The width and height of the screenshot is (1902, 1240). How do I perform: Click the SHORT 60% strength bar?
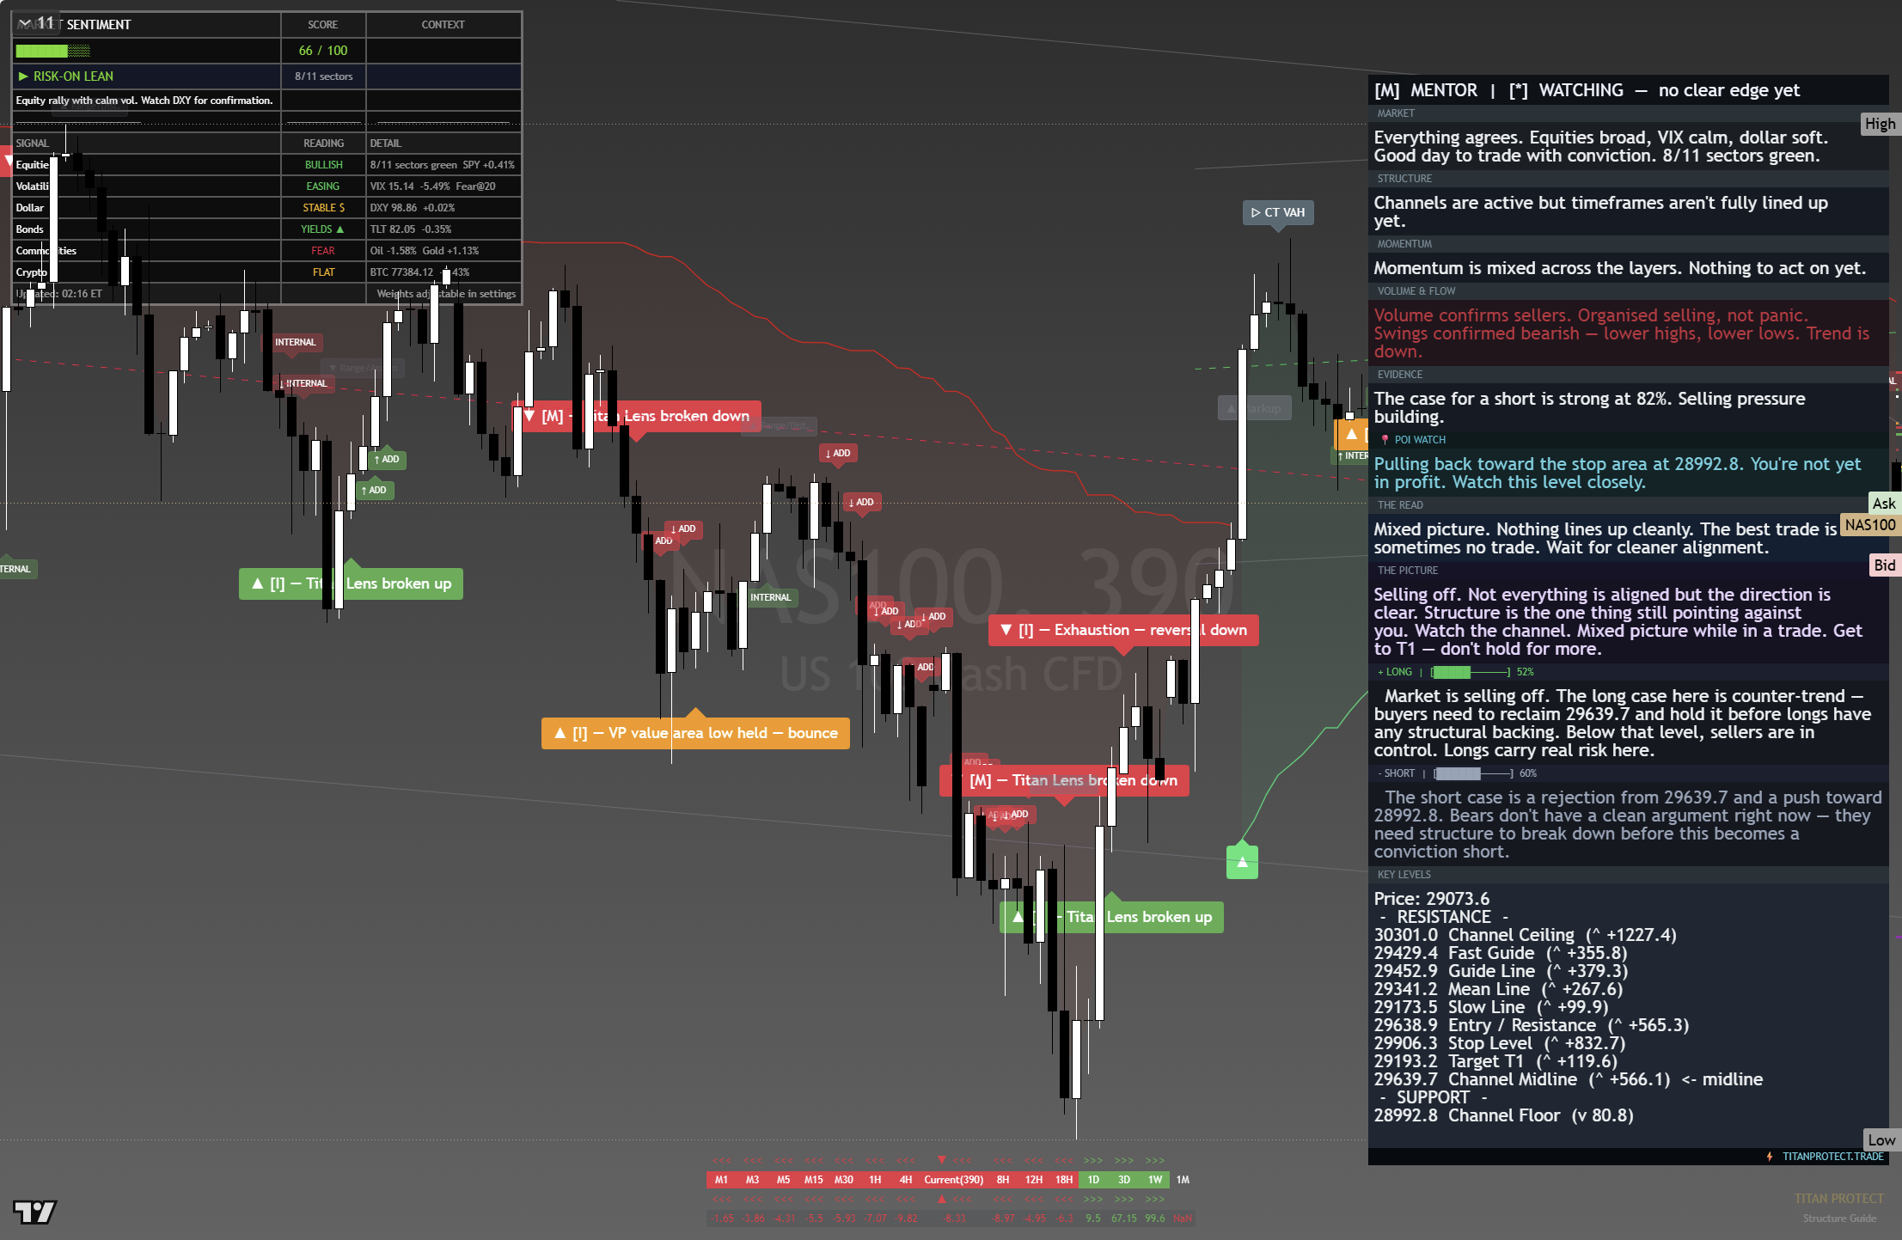(x=1473, y=773)
